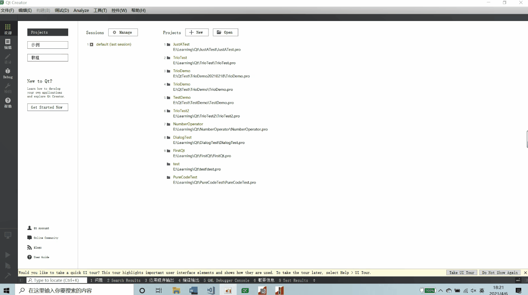Screen dimensions: 528x295
Task: Click the User Guide question mark icon
Action: click(29, 257)
